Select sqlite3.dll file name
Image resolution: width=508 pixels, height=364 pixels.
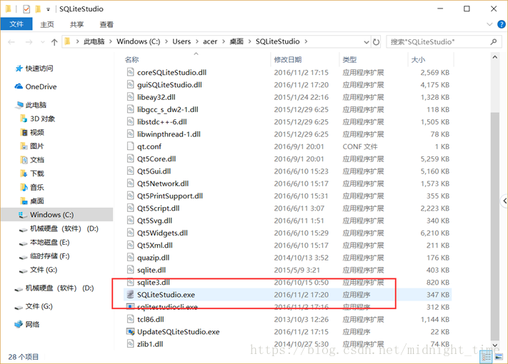pyautogui.click(x=153, y=283)
